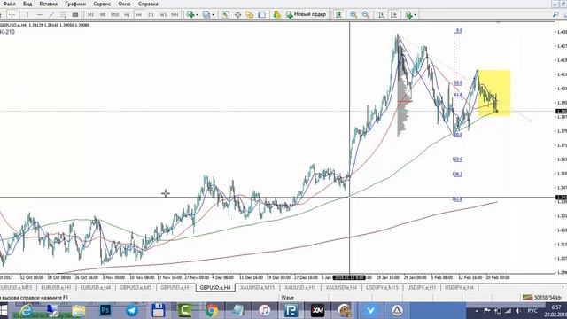Click the yellow highlighted rectangle on chart
Image resolution: width=567 pixels, height=319 pixels.
[x=494, y=93]
